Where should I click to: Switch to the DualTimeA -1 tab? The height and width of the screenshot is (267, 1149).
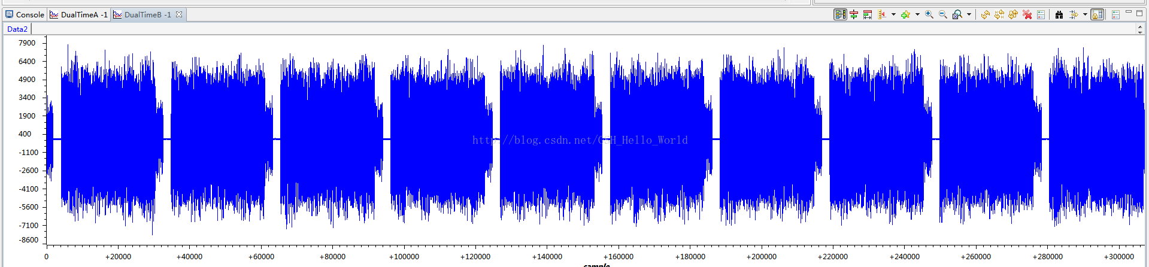[x=78, y=14]
